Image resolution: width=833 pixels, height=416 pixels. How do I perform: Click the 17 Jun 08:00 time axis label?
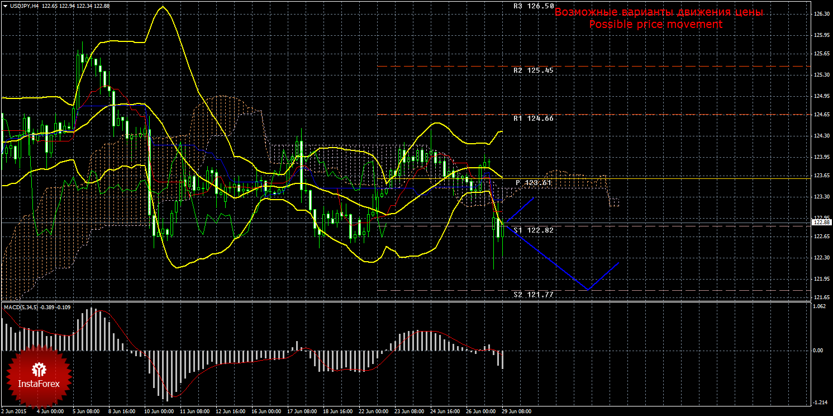[x=301, y=412]
